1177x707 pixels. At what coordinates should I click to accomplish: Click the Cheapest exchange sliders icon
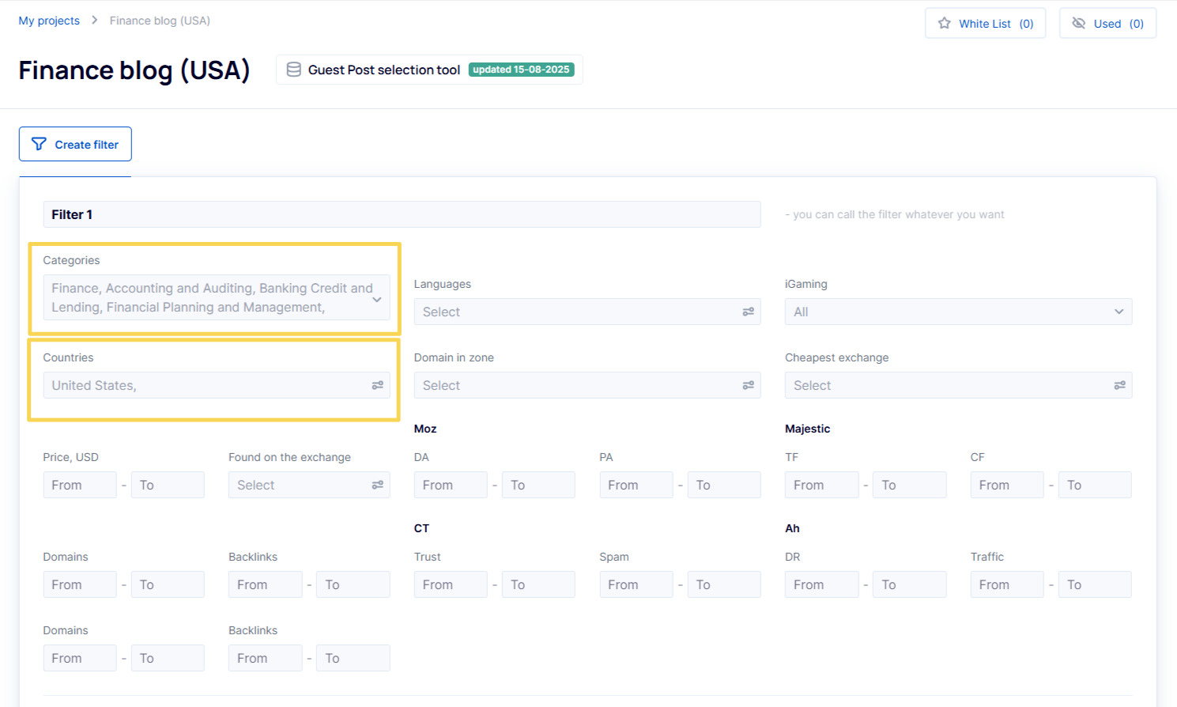tap(1119, 385)
